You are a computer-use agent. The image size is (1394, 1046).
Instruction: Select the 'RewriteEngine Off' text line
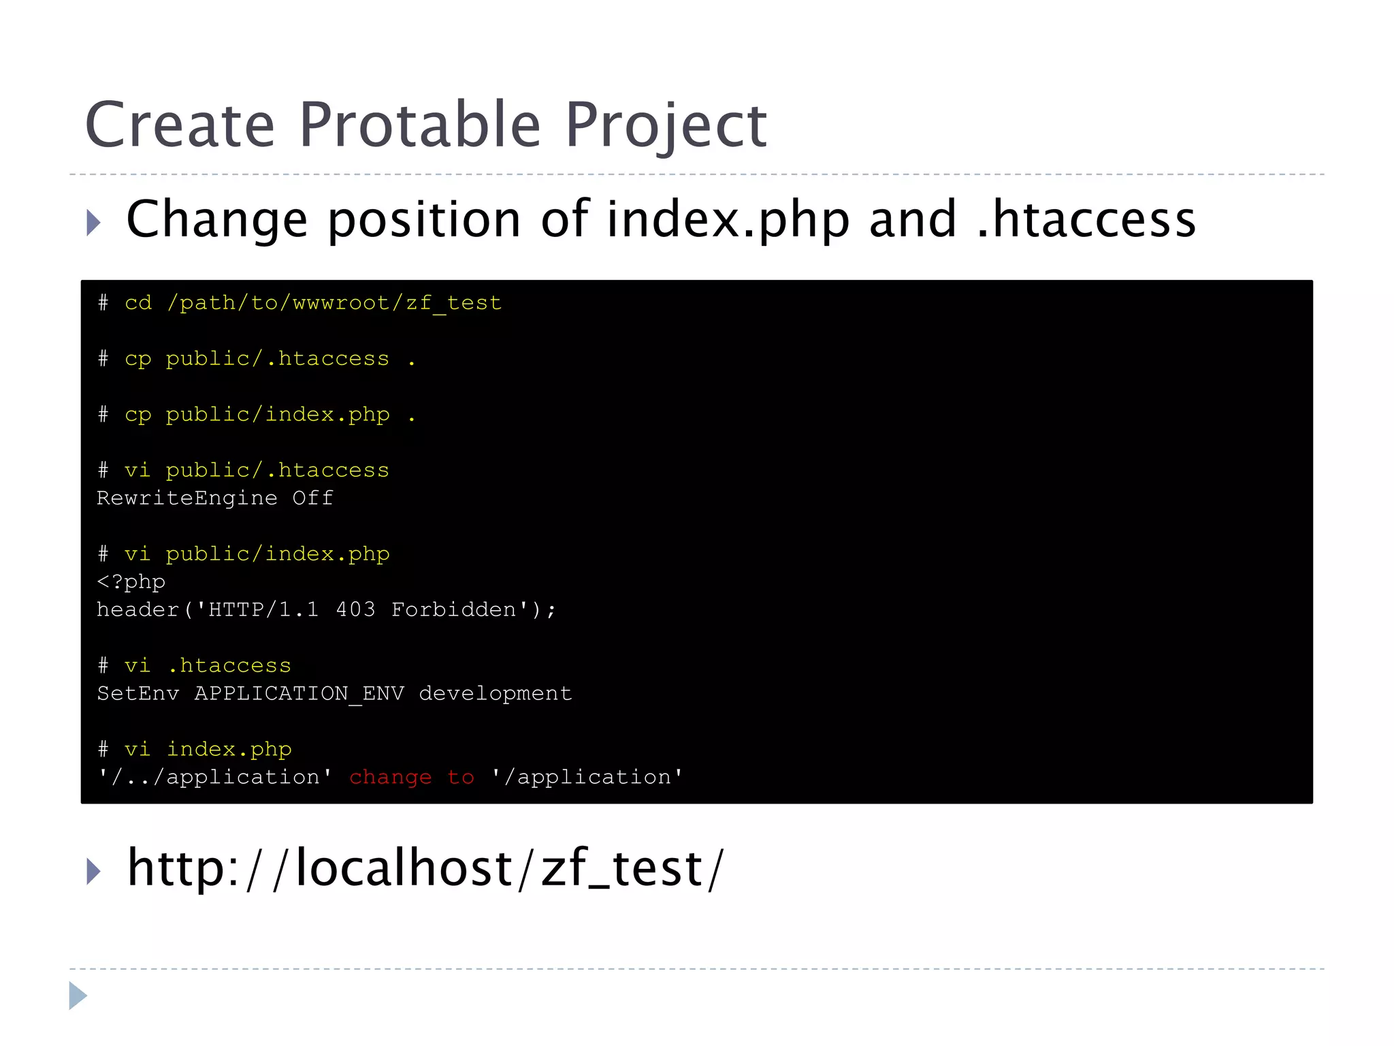(x=215, y=498)
